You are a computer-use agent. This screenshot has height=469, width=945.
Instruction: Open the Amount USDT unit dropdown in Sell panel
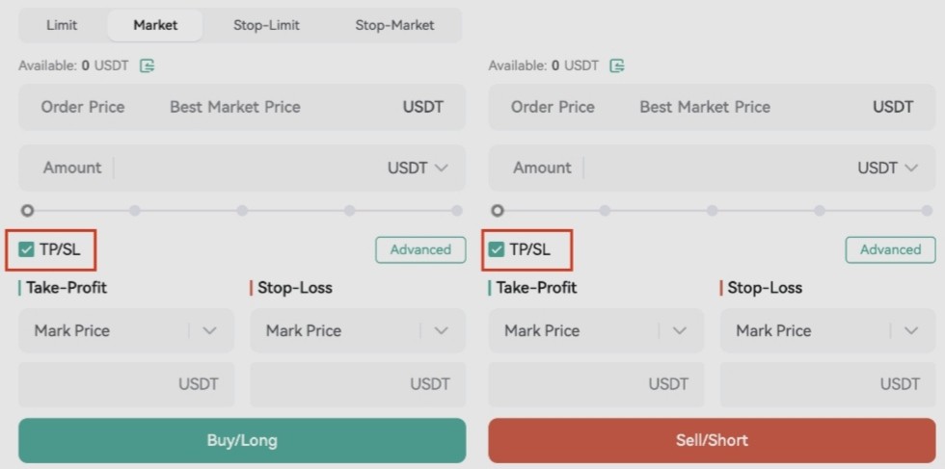(x=887, y=168)
